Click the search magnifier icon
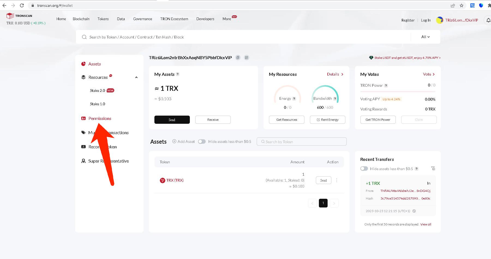 tap(84, 37)
